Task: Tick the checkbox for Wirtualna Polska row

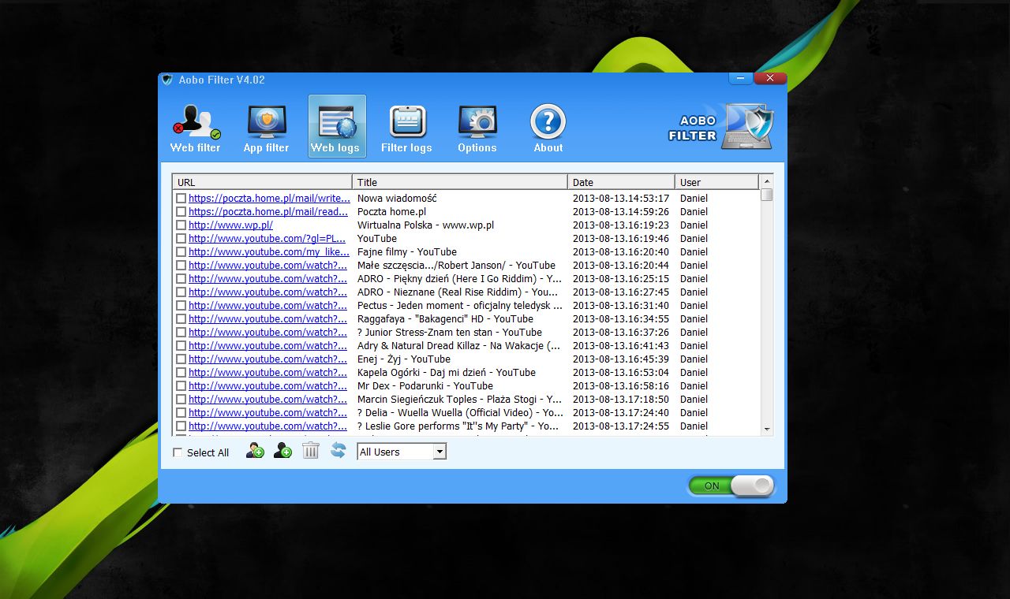Action: click(x=181, y=225)
